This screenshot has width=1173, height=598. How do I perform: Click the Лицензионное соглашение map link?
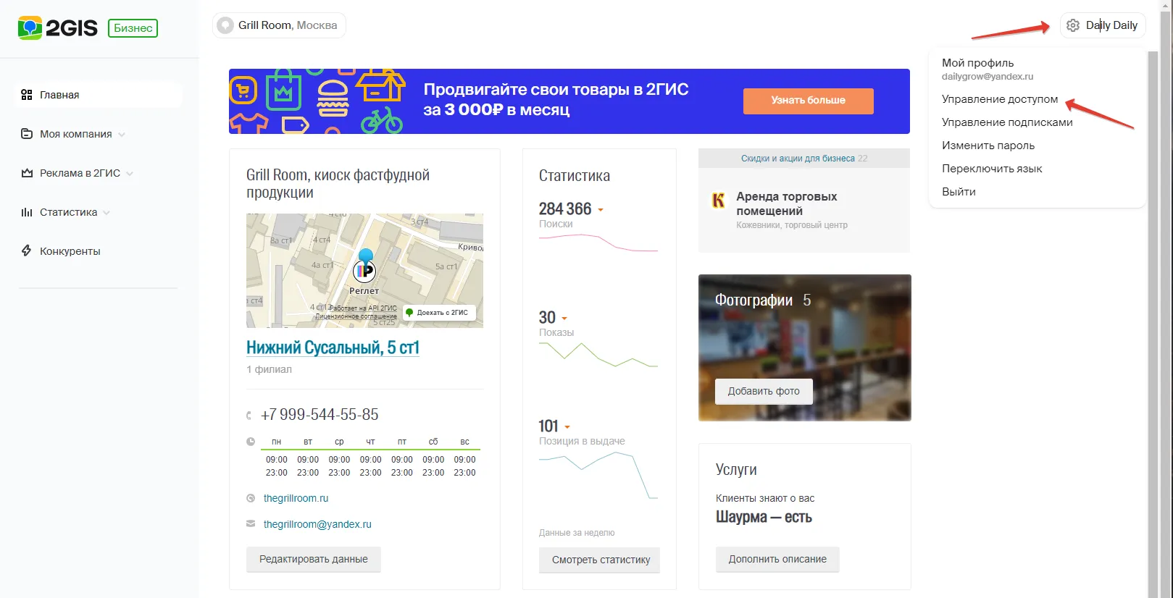coord(356,316)
